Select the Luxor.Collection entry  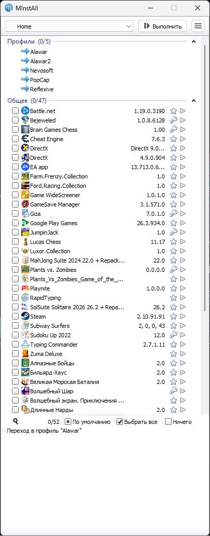[x=50, y=251]
